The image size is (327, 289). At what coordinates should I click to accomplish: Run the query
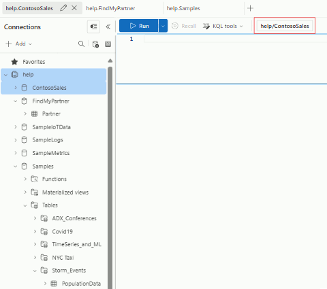(x=139, y=26)
